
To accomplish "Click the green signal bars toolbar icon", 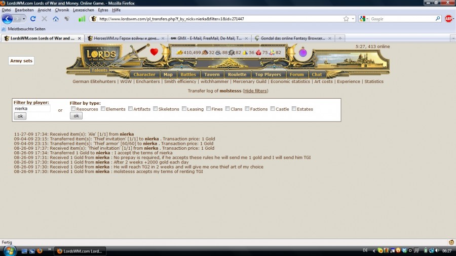I will 82,19.
